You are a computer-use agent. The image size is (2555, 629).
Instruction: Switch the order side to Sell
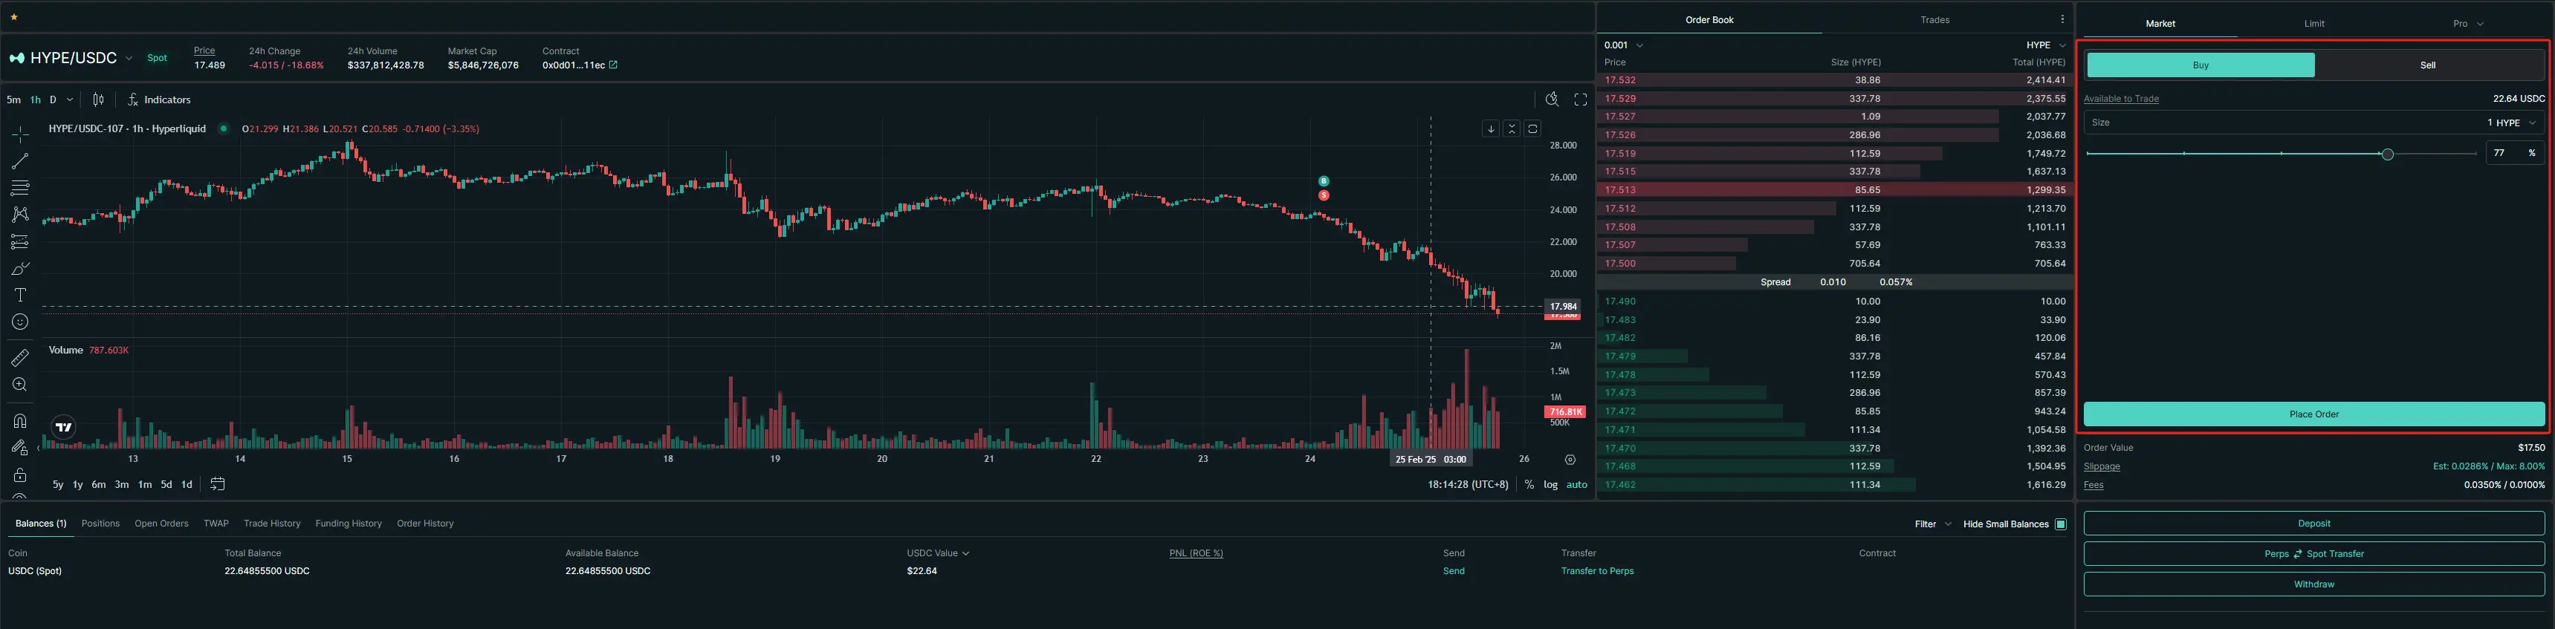pyautogui.click(x=2427, y=65)
